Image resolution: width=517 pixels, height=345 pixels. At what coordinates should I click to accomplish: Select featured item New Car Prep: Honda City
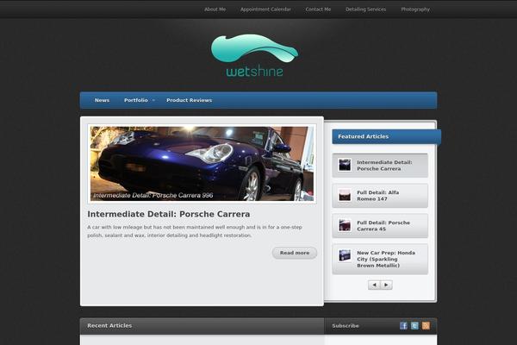click(x=380, y=259)
